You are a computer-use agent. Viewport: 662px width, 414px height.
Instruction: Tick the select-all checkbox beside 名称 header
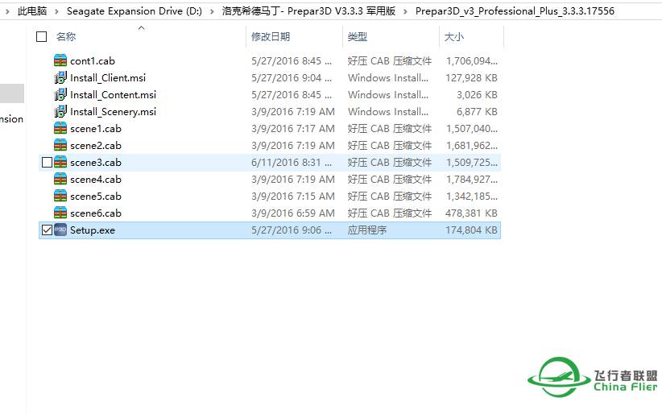42,37
